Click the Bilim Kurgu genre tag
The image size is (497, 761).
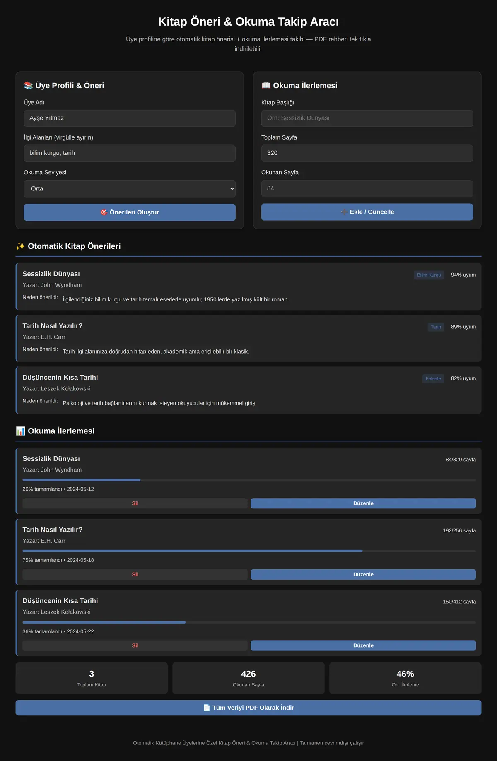pos(429,275)
